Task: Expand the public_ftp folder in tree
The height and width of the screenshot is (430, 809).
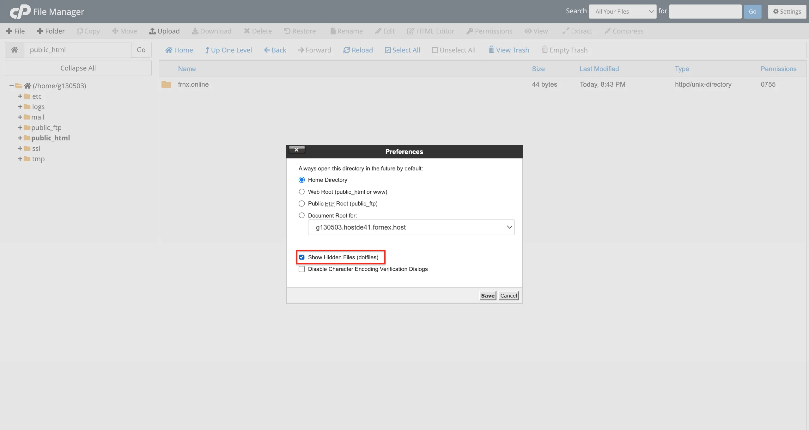Action: coord(20,127)
